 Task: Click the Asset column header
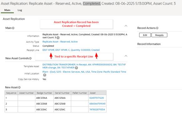click(97, 93)
